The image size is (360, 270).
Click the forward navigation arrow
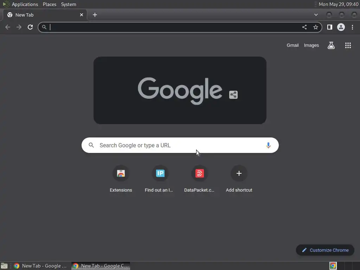19,27
